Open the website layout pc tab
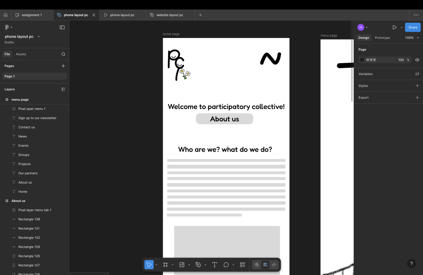This screenshot has width=423, height=275. tap(169, 15)
